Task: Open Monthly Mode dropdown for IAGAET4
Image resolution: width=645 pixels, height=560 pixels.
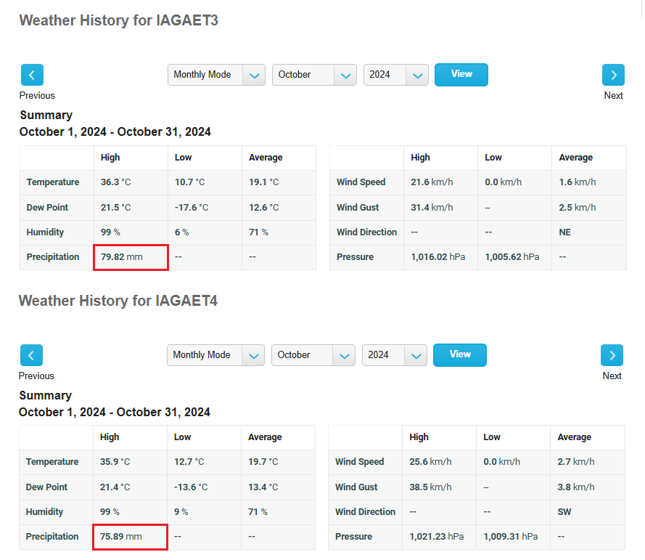Action: pos(215,355)
